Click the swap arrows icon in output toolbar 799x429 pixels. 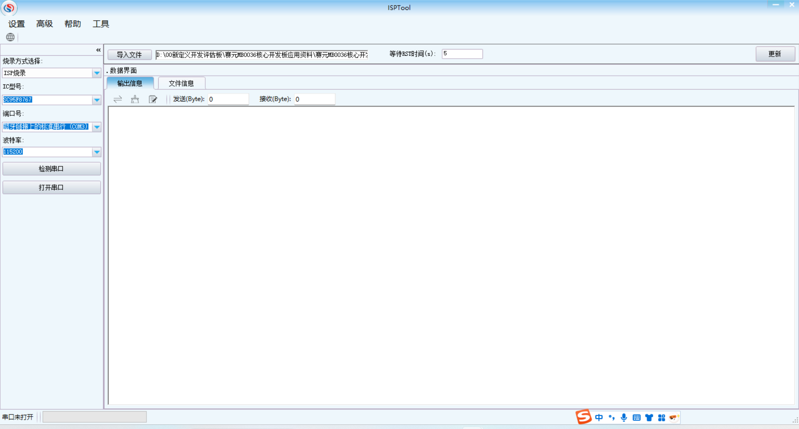click(x=118, y=99)
